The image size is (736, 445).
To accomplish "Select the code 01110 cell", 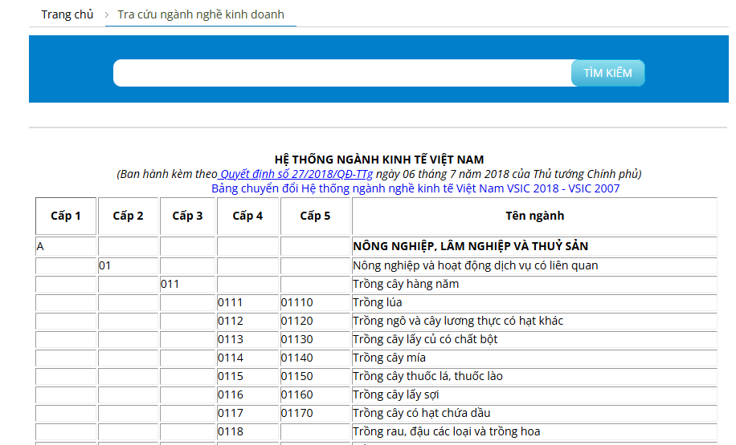I will point(316,302).
